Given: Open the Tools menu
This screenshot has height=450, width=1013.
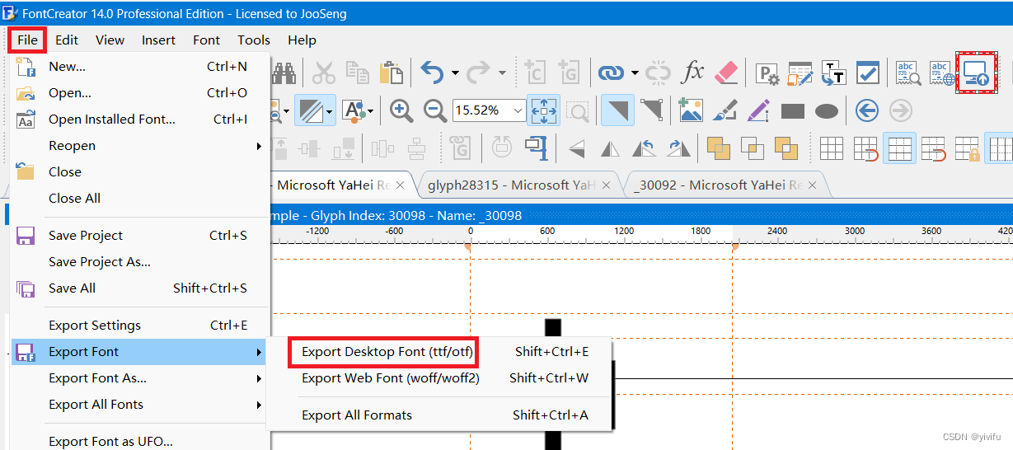Looking at the screenshot, I should (x=254, y=40).
